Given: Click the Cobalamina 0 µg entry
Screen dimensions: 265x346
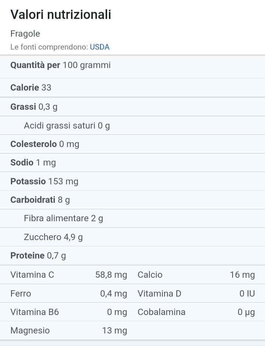Looking at the screenshot, I should (x=196, y=312).
